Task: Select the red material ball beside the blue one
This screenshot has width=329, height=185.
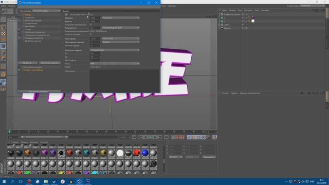Action: click(x=137, y=153)
